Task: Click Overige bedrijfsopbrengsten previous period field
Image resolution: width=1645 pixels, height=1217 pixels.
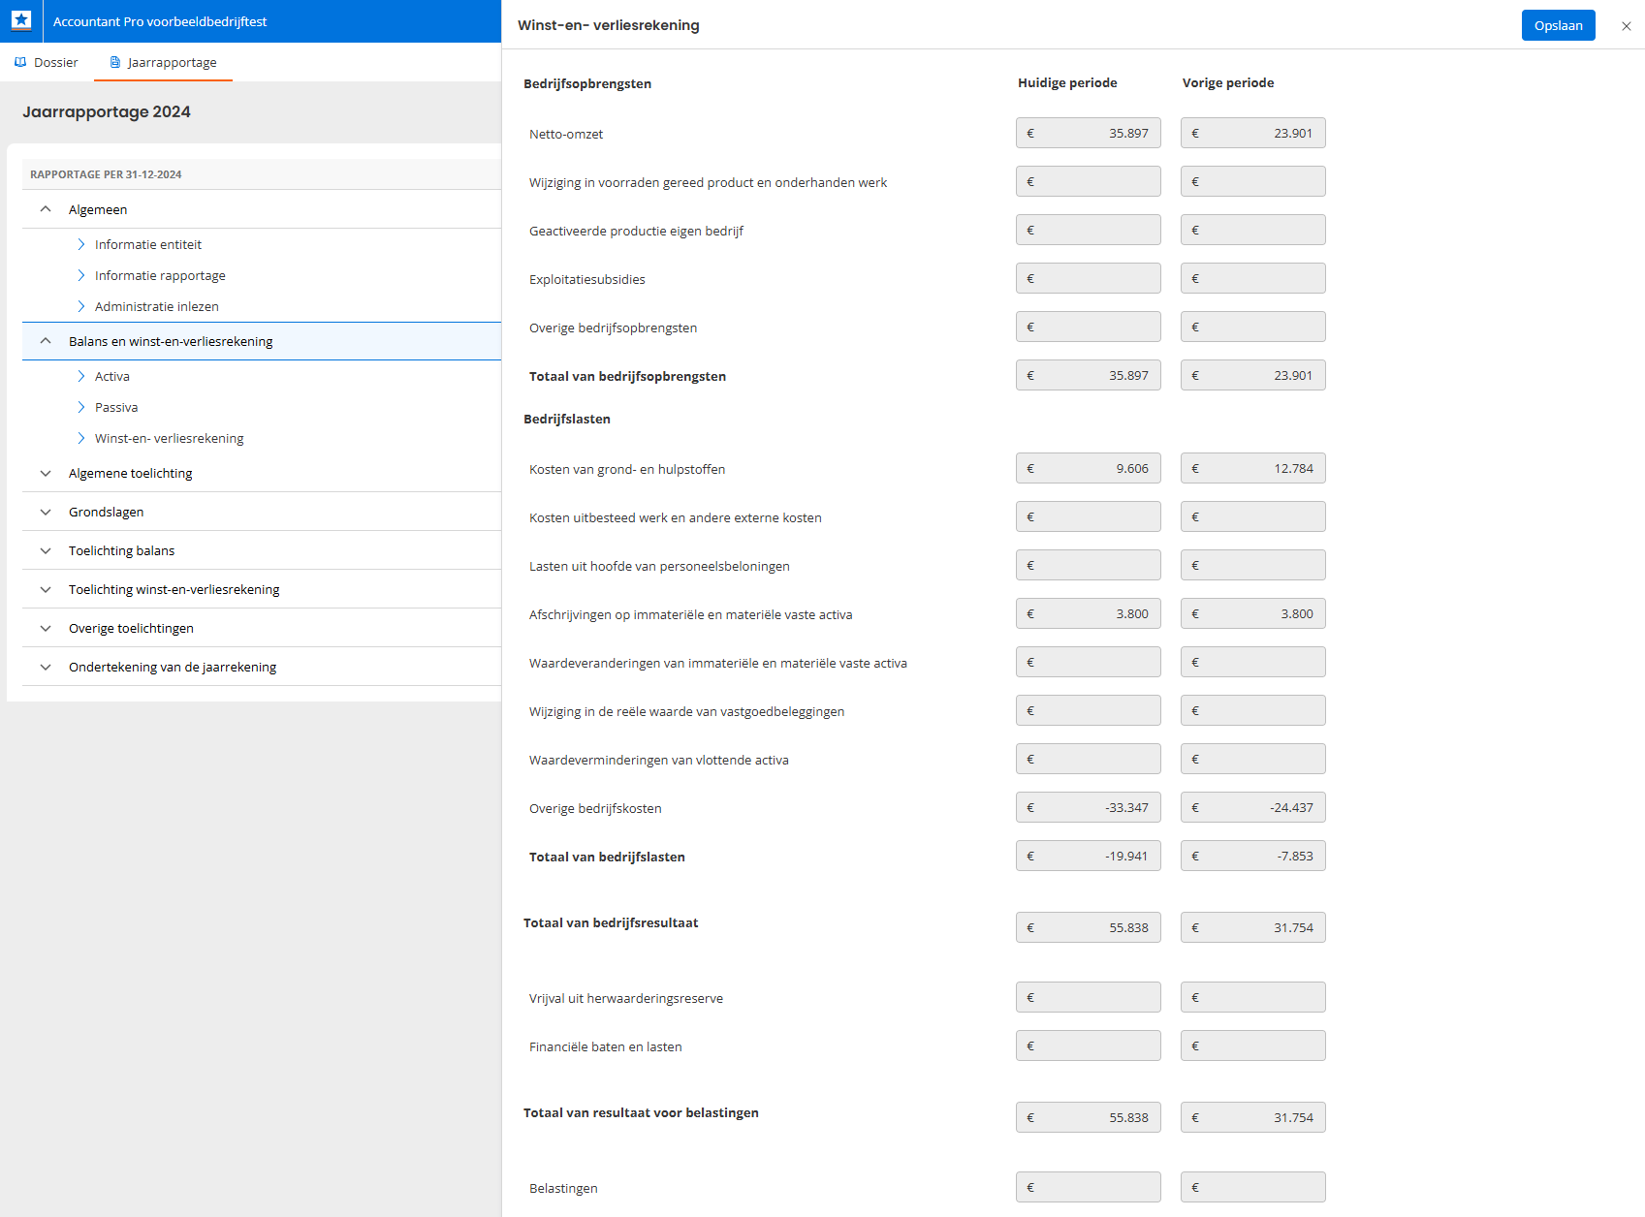Action: click(x=1253, y=327)
